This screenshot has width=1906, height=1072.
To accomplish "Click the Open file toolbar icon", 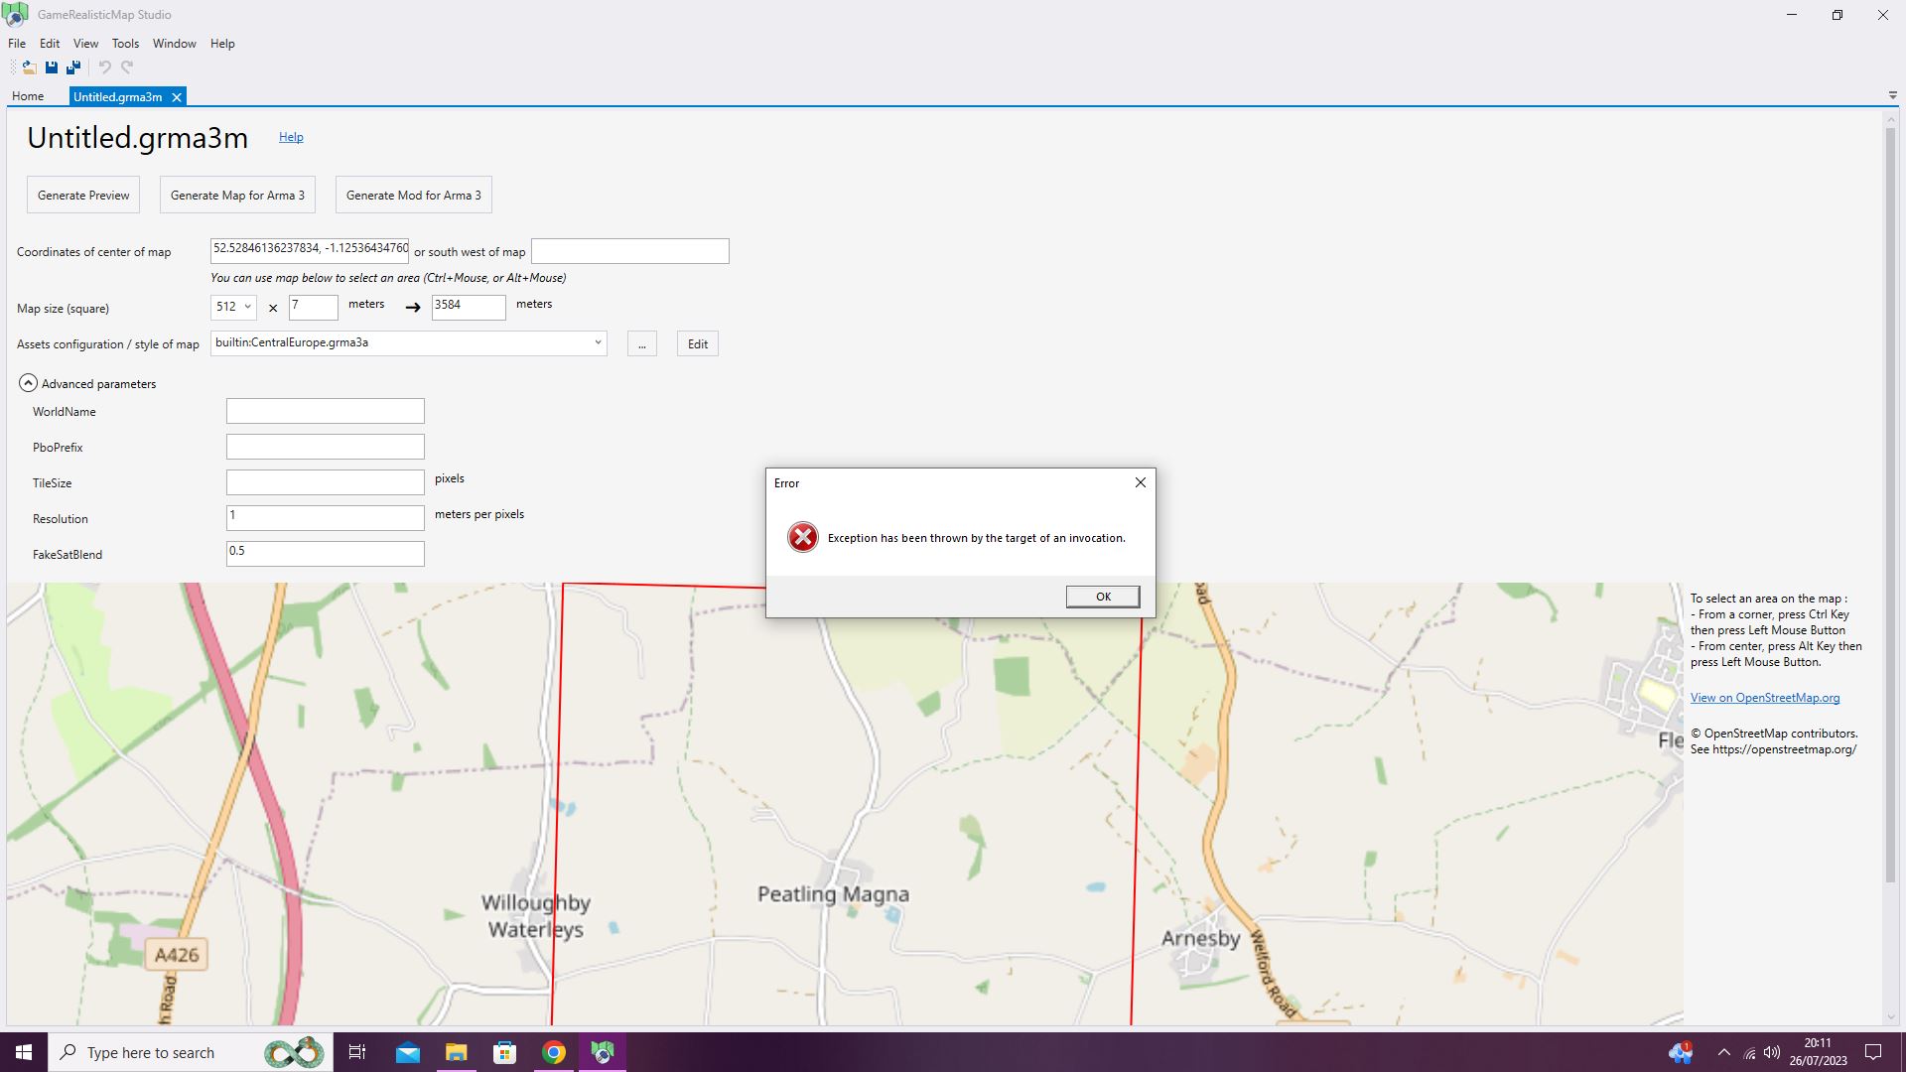I will (29, 67).
